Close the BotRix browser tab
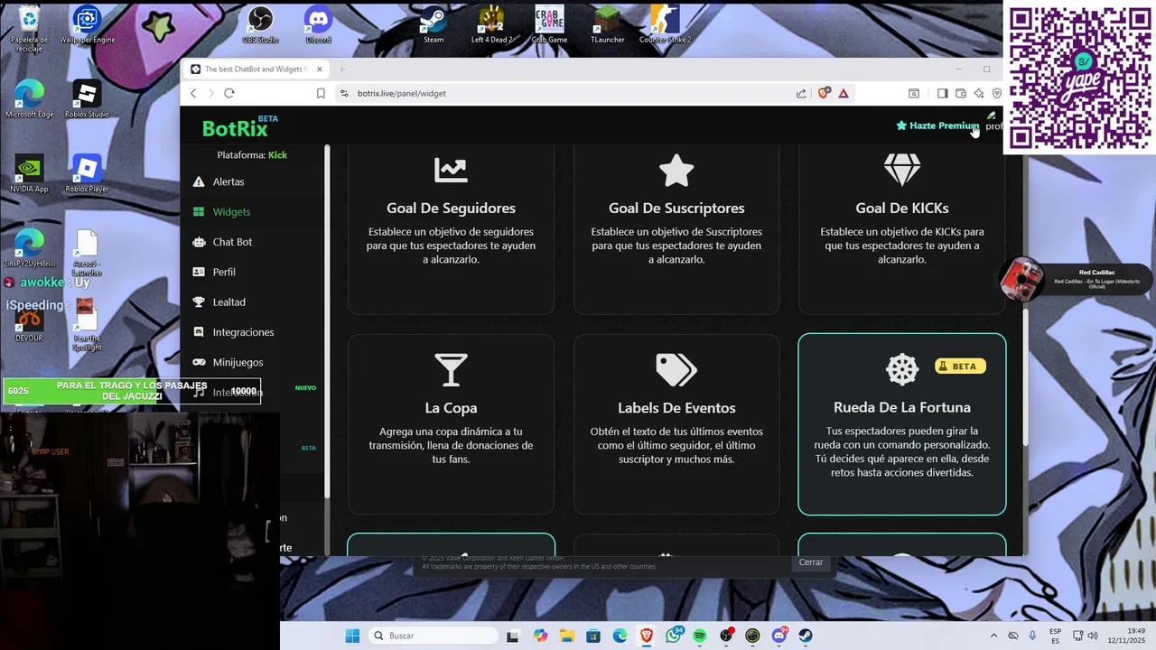This screenshot has width=1156, height=650. (x=320, y=70)
